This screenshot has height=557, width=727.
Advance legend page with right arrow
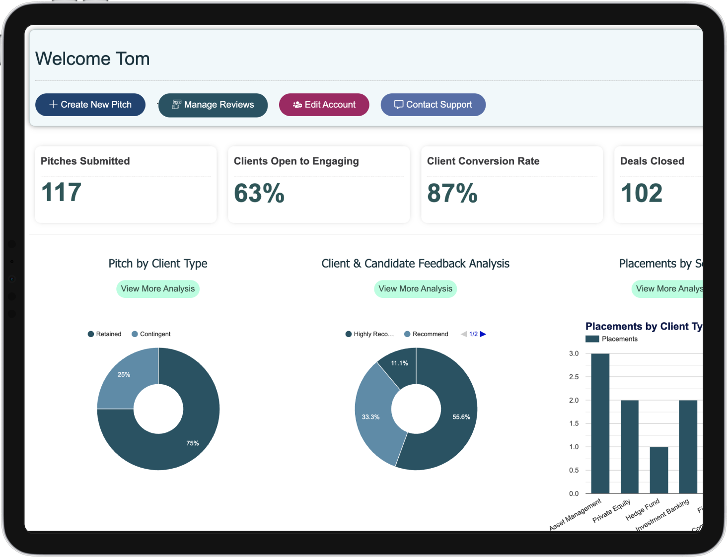pos(483,334)
